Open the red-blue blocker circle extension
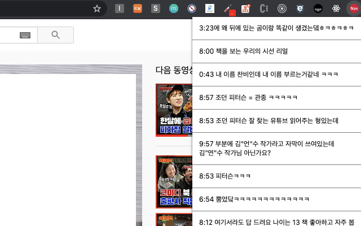 point(192,9)
